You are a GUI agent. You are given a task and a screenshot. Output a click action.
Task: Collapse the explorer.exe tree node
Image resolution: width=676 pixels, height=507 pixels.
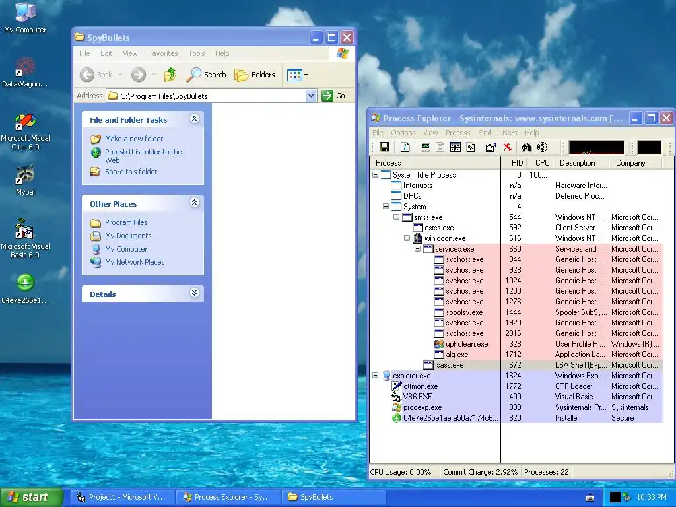pyautogui.click(x=375, y=376)
